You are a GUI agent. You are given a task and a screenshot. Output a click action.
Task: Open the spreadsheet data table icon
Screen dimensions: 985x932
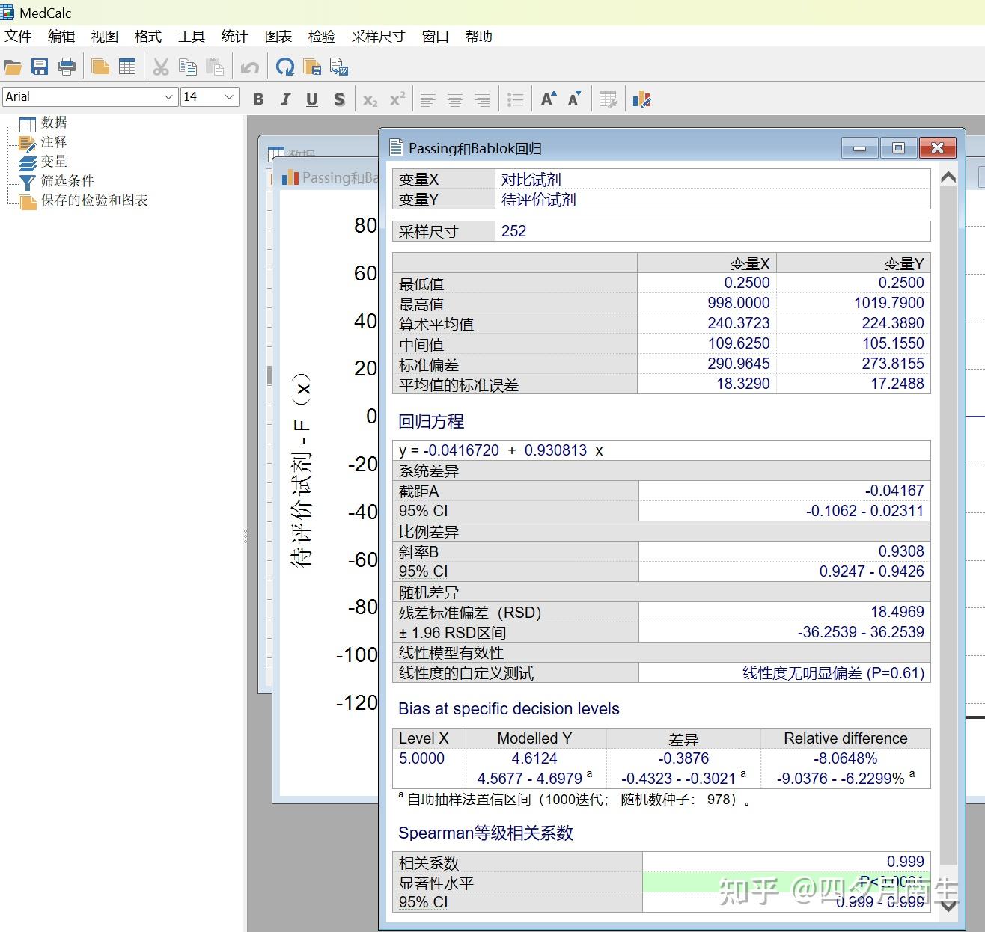pyautogui.click(x=127, y=67)
